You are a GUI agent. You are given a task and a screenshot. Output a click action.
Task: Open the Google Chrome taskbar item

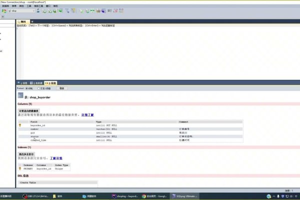(154, 196)
